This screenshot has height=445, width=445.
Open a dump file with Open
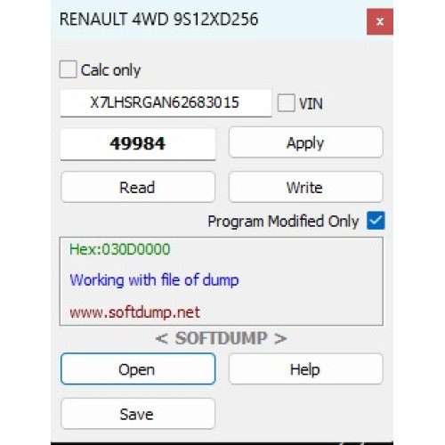tap(138, 369)
